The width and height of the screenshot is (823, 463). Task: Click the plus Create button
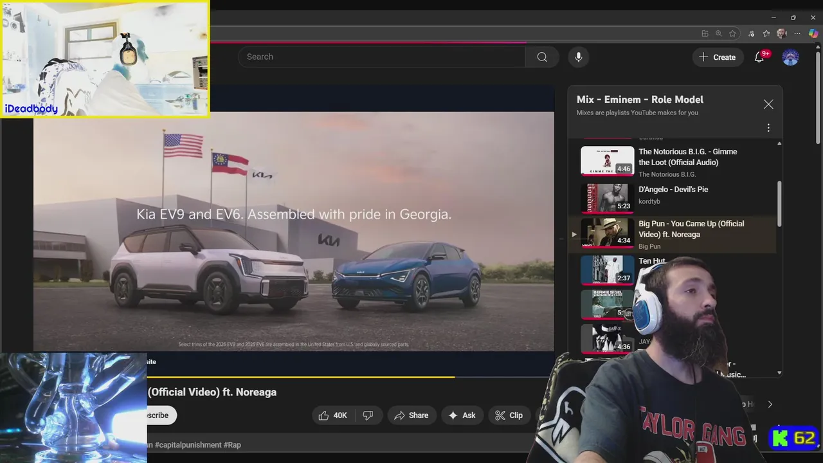[x=718, y=57]
